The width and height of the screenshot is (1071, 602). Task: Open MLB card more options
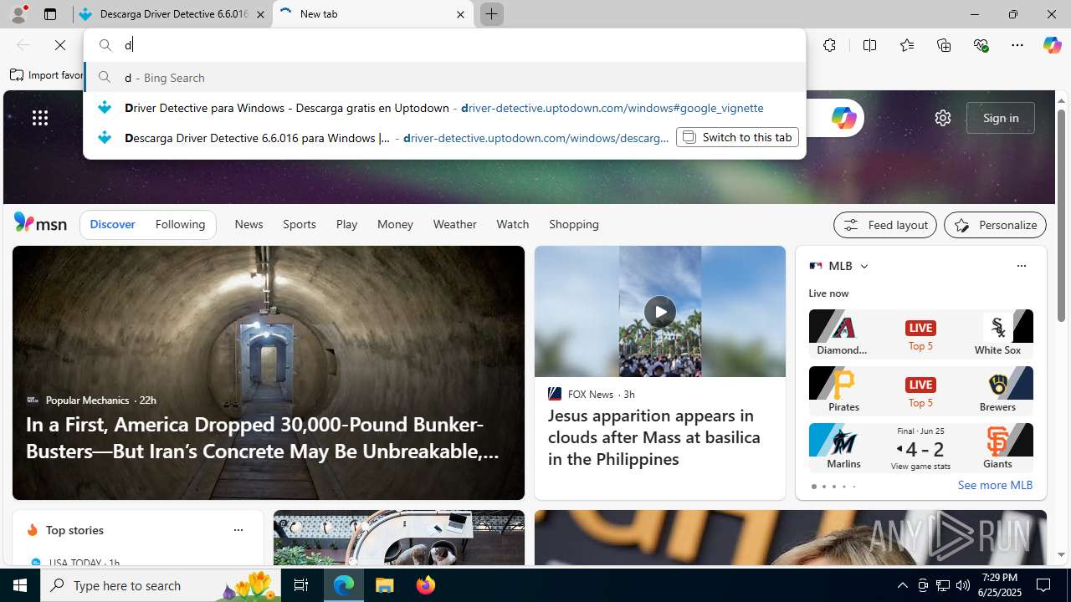point(1021,266)
